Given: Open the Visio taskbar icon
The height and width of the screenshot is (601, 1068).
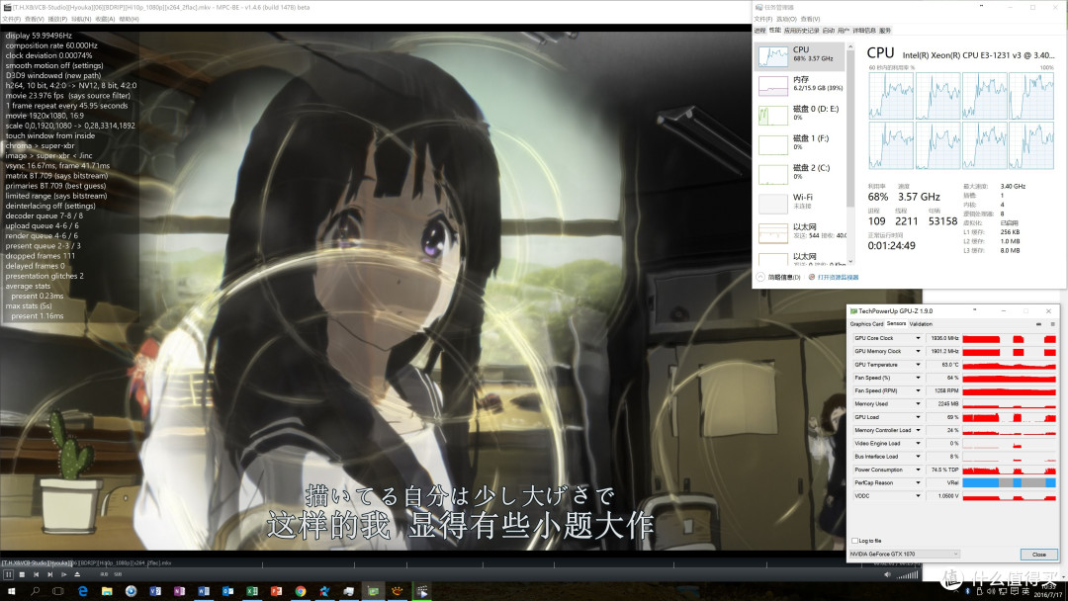Looking at the screenshot, I should point(155,591).
